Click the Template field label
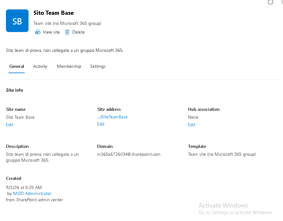The width and height of the screenshot is (283, 221). (x=197, y=146)
